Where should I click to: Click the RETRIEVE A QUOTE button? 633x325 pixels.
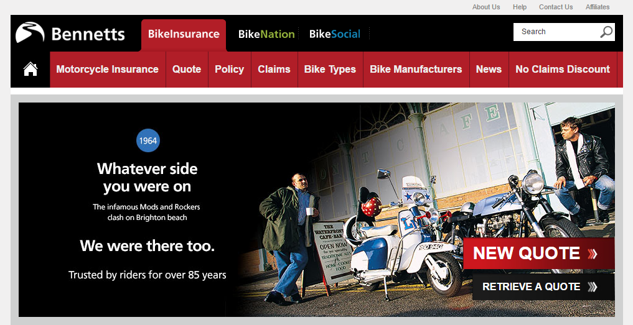coord(543,286)
